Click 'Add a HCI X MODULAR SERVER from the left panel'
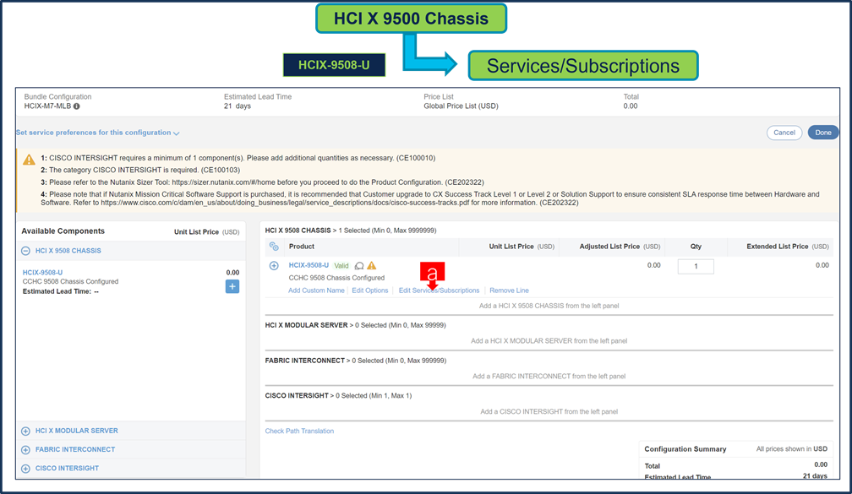The width and height of the screenshot is (852, 494). coord(549,341)
